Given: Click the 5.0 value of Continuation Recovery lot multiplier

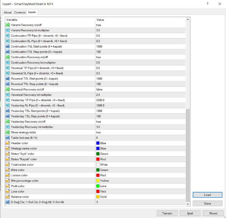Looking at the screenshot, I should click(x=98, y=62).
